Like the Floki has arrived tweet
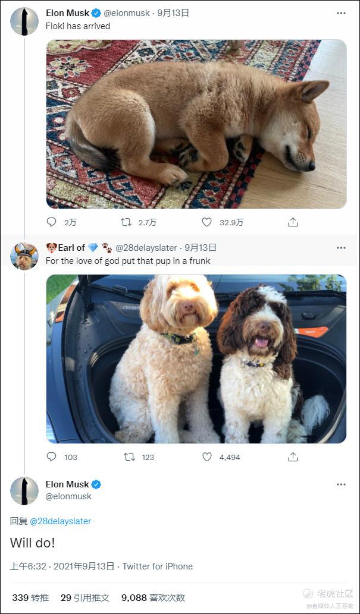360x614 pixels. tap(206, 222)
